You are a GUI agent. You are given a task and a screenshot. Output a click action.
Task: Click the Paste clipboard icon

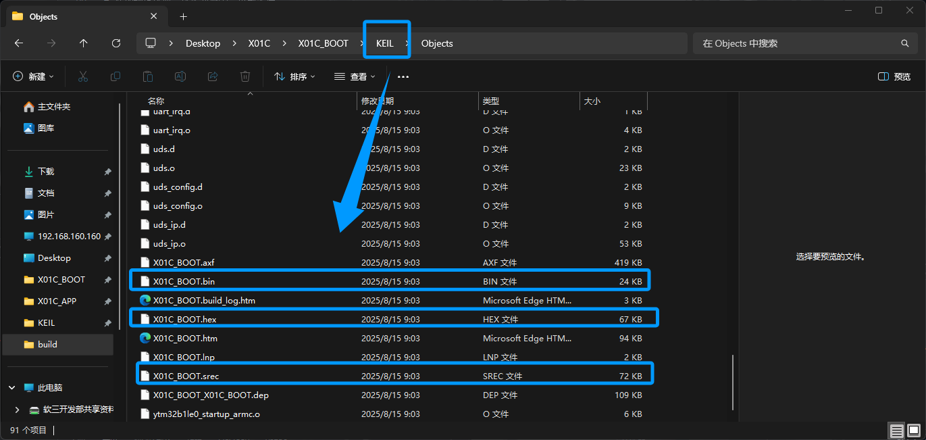(148, 77)
